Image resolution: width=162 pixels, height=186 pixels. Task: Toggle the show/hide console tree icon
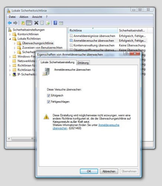[29, 23]
